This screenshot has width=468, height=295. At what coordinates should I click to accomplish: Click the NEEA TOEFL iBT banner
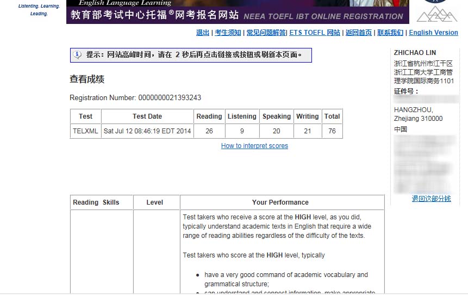coord(238,12)
